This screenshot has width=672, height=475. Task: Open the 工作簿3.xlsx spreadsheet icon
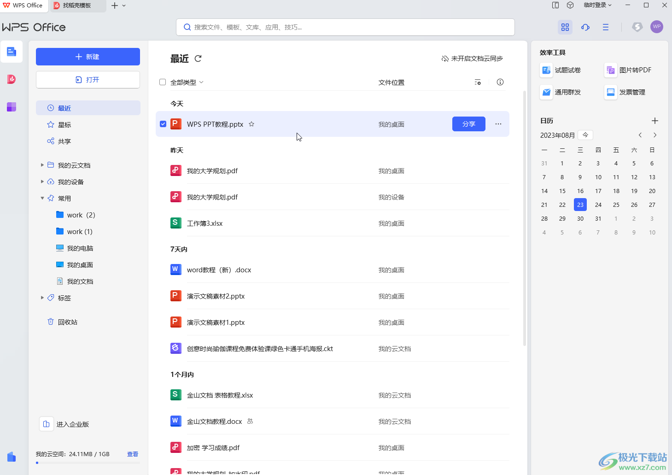(175, 223)
